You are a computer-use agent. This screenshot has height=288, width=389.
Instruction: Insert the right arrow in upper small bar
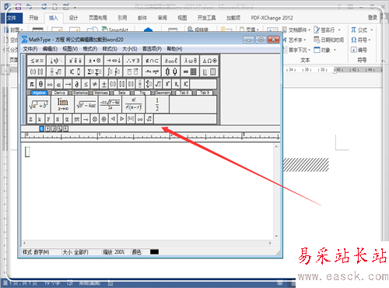(68, 84)
